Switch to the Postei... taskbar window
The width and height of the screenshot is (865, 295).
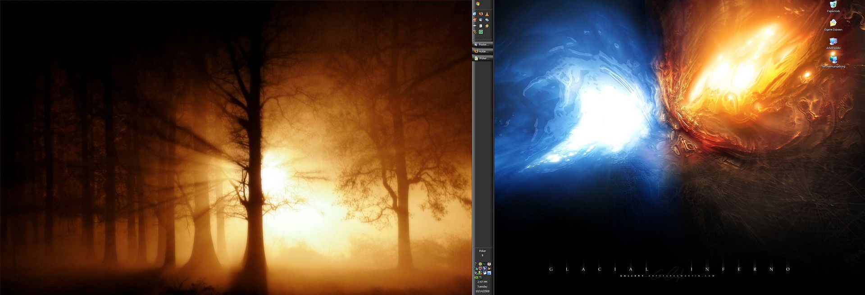pos(482,45)
